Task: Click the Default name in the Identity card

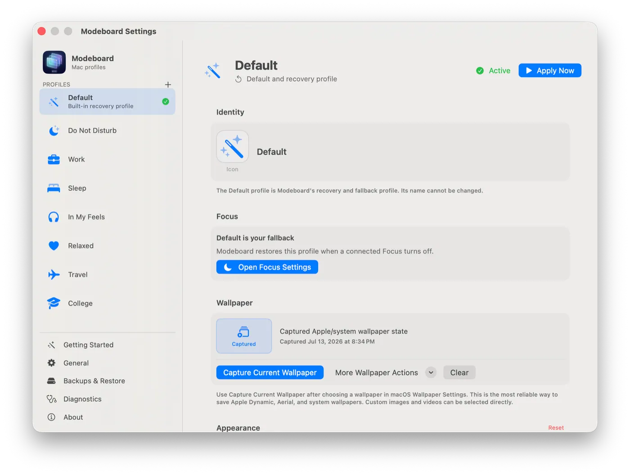Action: (272, 152)
